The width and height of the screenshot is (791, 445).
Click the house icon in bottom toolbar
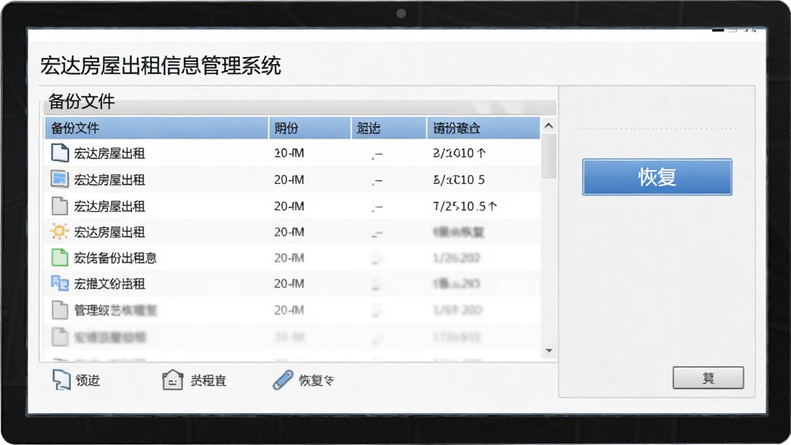click(x=172, y=379)
